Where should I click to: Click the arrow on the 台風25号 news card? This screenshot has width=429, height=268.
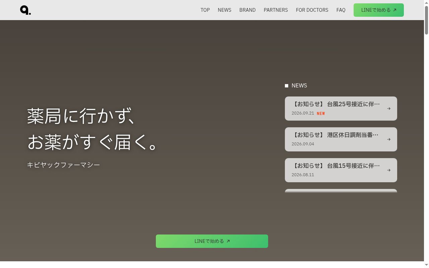pos(389,109)
